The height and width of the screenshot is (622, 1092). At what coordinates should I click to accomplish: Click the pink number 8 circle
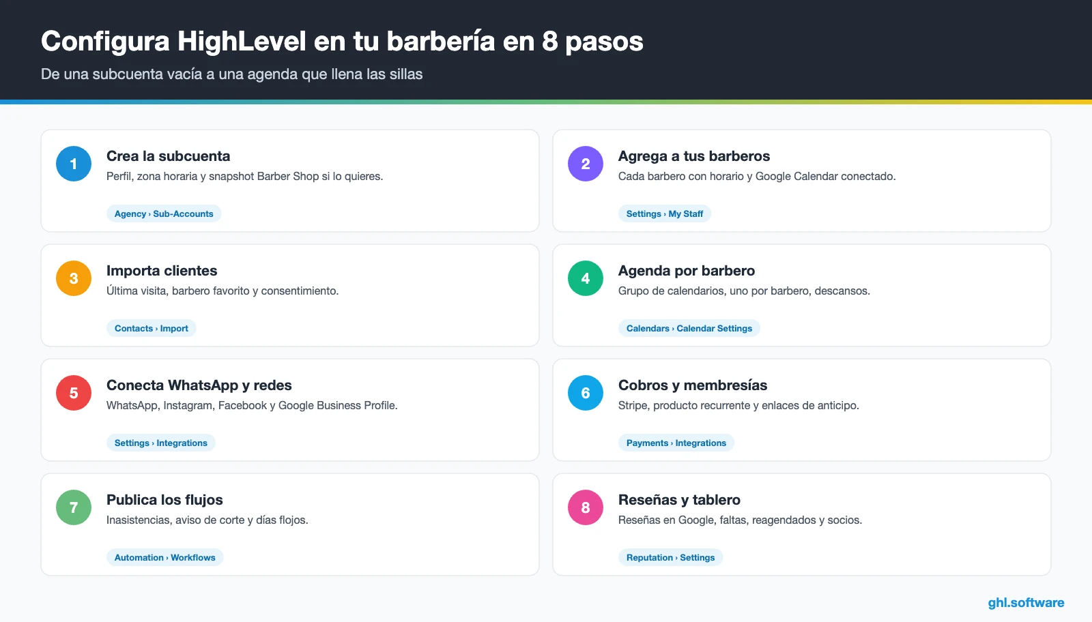click(x=586, y=507)
